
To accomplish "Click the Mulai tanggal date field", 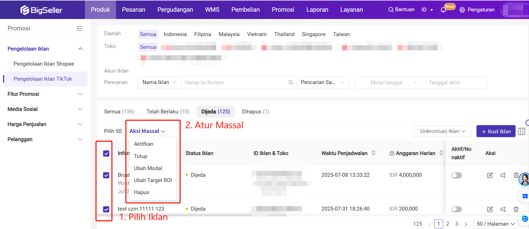I will (x=386, y=83).
